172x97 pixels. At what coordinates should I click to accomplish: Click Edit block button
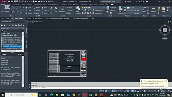[x=113, y=10]
